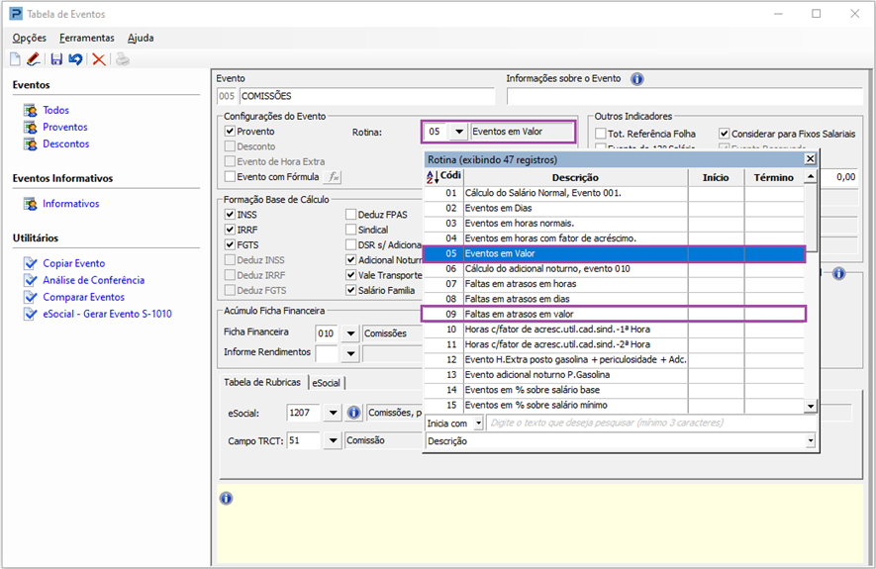Image resolution: width=876 pixels, height=569 pixels.
Task: Close the Rotina popup list
Action: pos(810,159)
